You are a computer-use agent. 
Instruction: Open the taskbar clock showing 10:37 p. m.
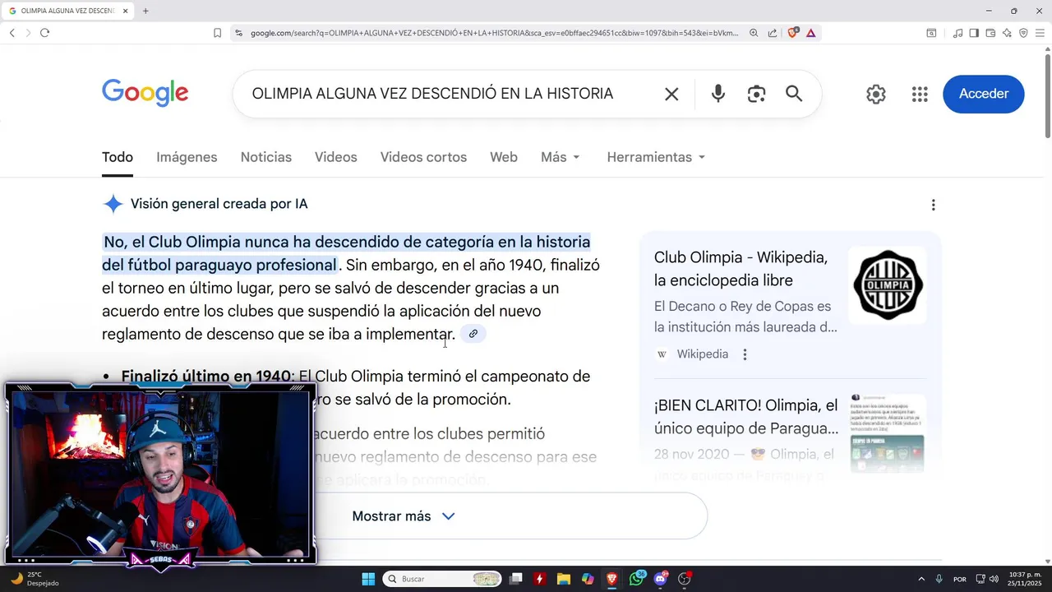(1024, 579)
